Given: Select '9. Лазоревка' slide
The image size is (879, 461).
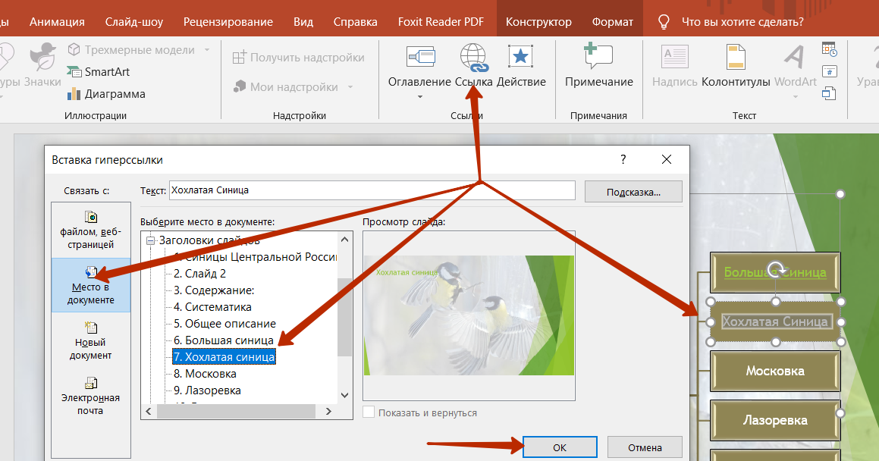Looking at the screenshot, I should point(207,390).
